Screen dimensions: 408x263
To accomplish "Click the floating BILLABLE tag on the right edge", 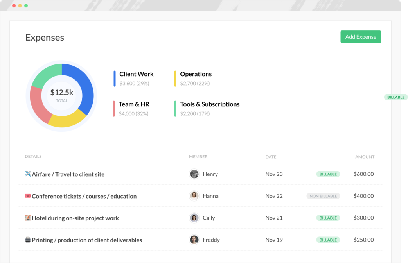I will (x=396, y=97).
